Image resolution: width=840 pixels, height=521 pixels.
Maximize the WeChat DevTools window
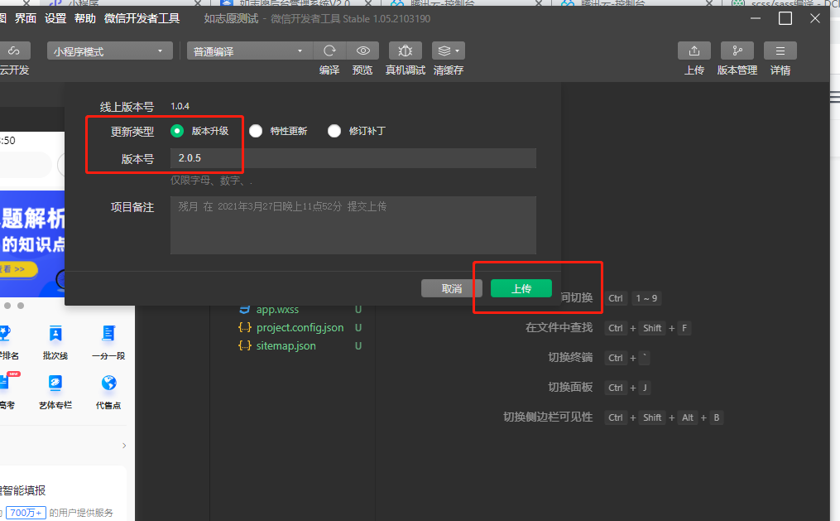pyautogui.click(x=785, y=19)
